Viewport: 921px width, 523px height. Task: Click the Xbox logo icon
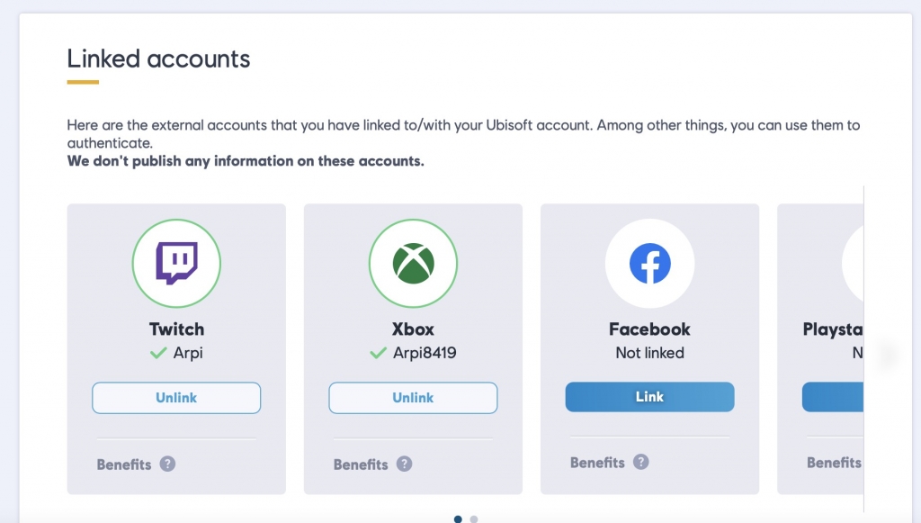click(413, 264)
